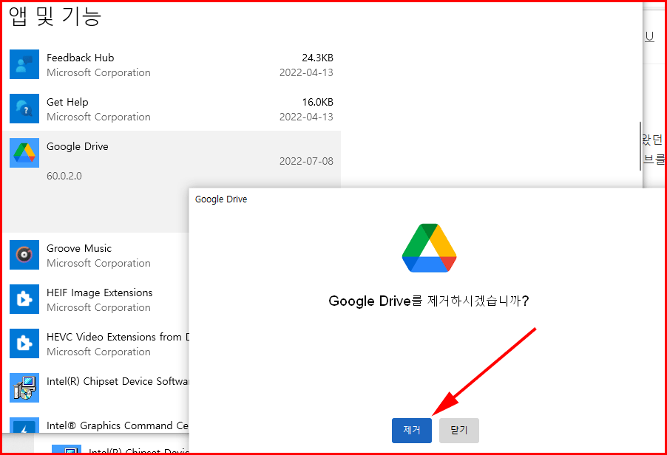Viewport: 667px width, 455px height.
Task: Click Google Drive version 60.0.2.0 text
Action: 64,176
